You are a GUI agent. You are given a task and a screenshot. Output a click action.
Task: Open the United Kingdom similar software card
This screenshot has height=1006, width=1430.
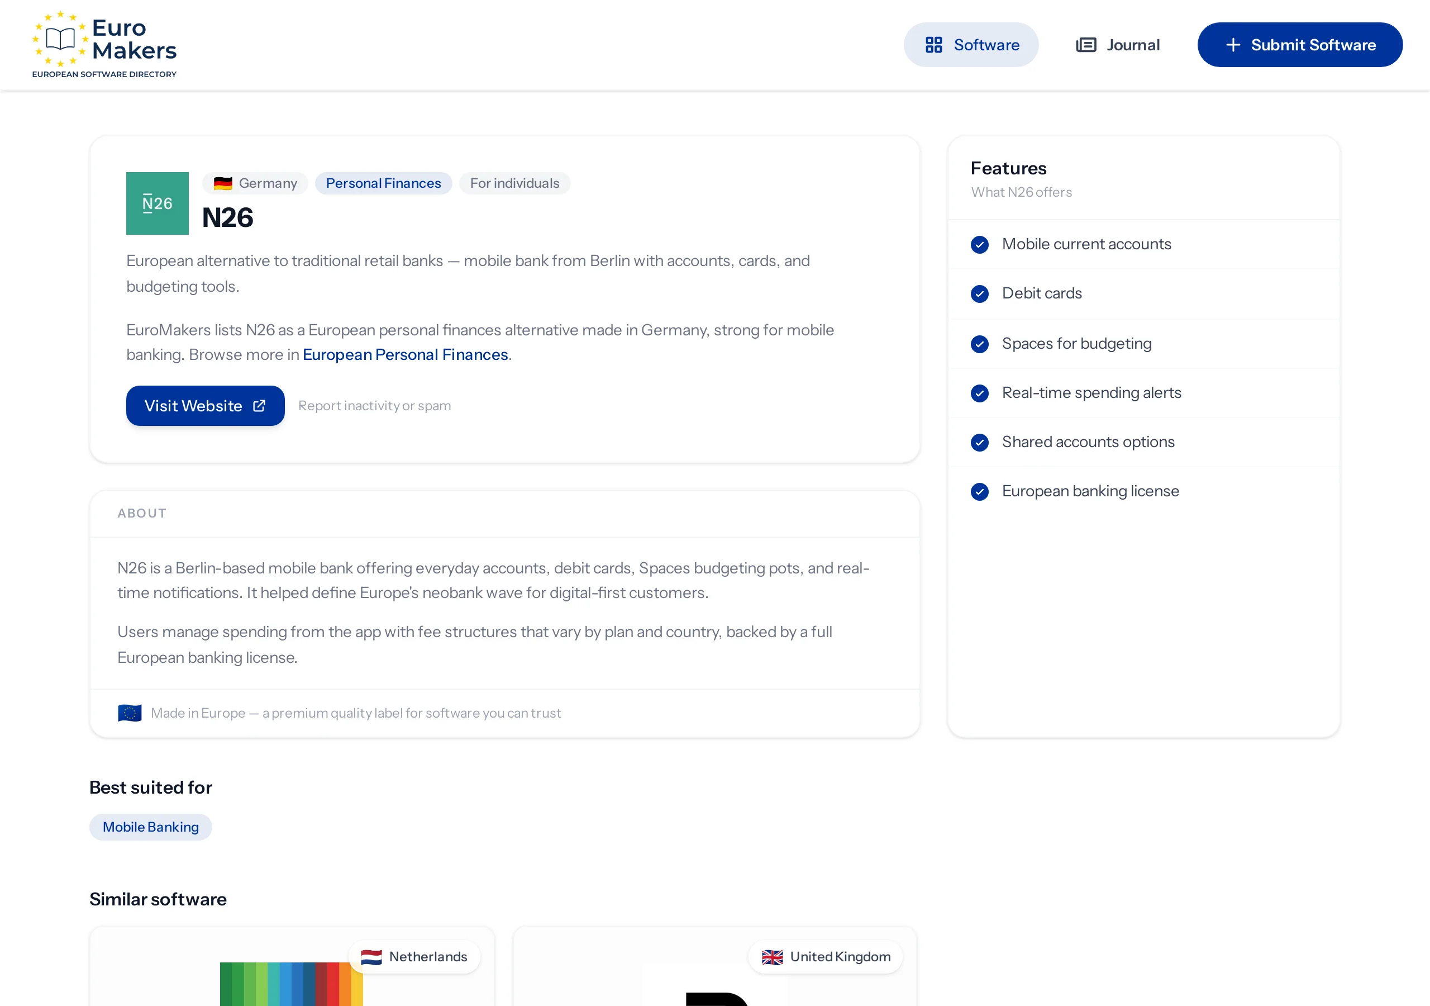[715, 966]
